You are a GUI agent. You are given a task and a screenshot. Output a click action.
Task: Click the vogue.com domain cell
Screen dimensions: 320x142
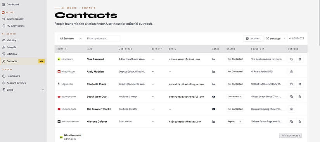[x=66, y=84]
